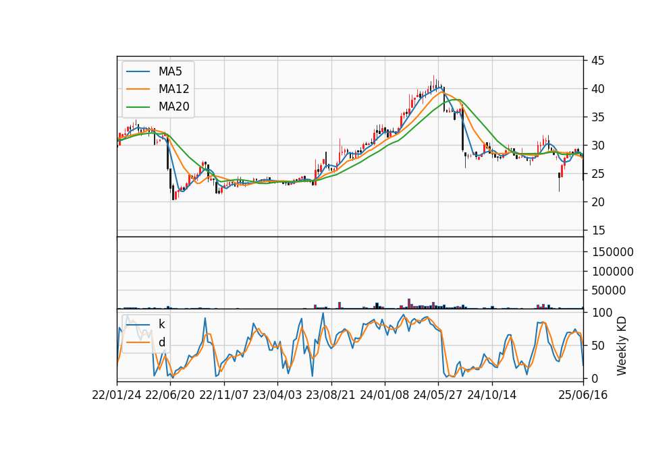Click the x-axis date 22/11/07
The width and height of the screenshot is (648, 465).
tap(224, 395)
